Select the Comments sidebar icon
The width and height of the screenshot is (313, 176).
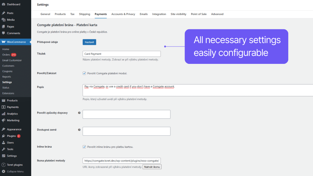[4, 33]
